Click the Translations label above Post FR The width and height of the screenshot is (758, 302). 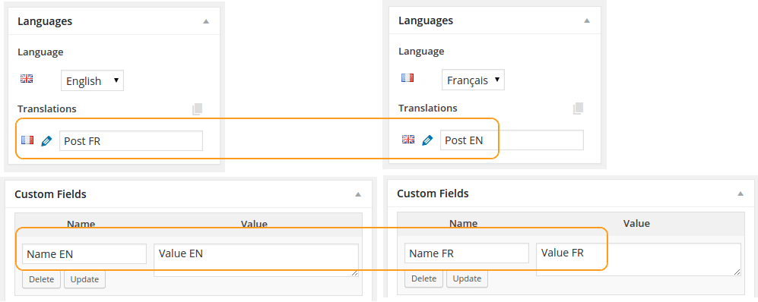click(47, 109)
